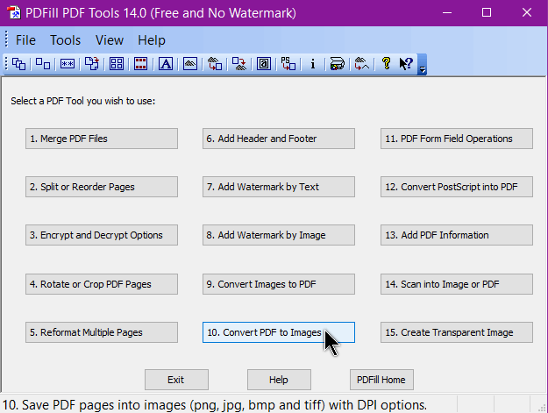The width and height of the screenshot is (548, 413).
Task: Click the Watermark by Text 'A' toolbar icon
Action: 166,64
